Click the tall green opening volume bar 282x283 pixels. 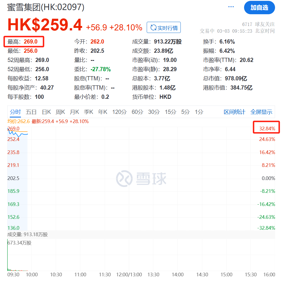pos(8,255)
